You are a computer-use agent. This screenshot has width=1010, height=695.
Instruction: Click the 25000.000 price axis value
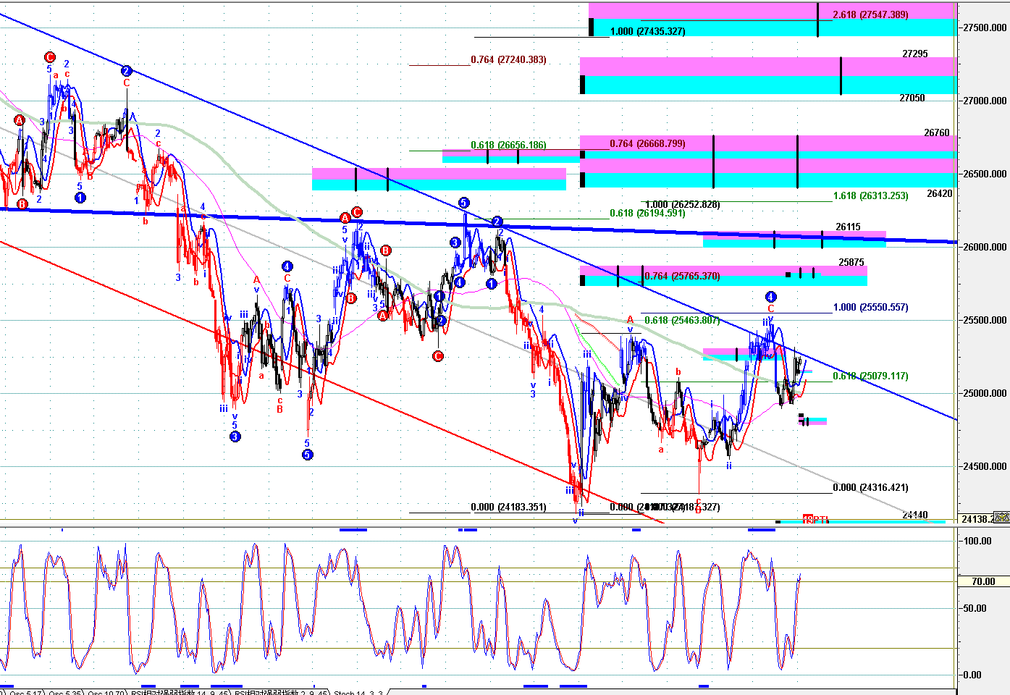click(985, 393)
